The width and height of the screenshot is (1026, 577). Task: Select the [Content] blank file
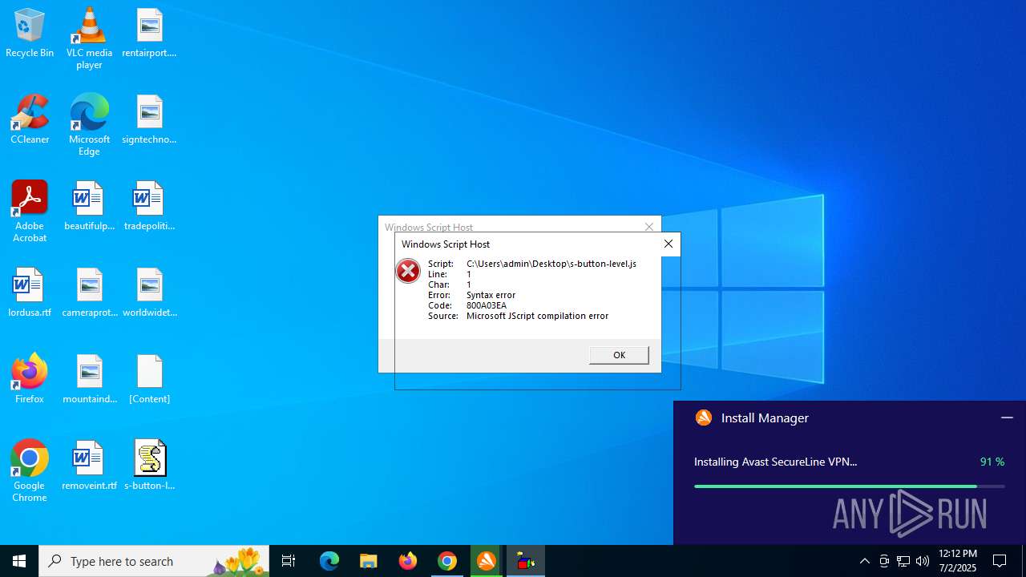pyautogui.click(x=149, y=379)
